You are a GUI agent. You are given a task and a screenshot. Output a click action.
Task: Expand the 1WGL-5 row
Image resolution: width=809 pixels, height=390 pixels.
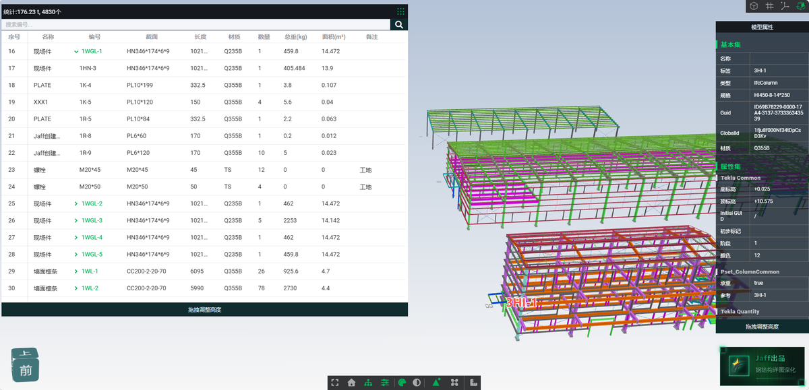[x=76, y=255]
